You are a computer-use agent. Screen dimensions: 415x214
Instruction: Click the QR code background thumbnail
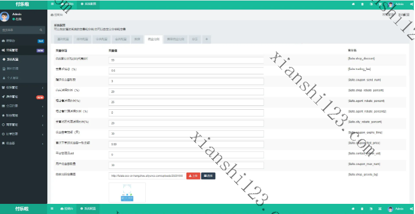click(x=127, y=193)
